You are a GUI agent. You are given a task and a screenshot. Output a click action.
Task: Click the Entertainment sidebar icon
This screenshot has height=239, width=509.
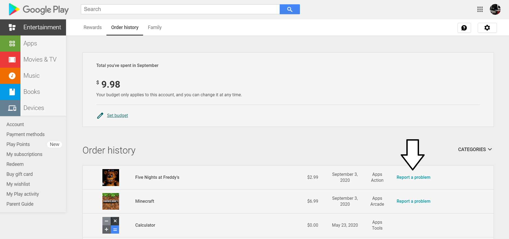click(12, 27)
